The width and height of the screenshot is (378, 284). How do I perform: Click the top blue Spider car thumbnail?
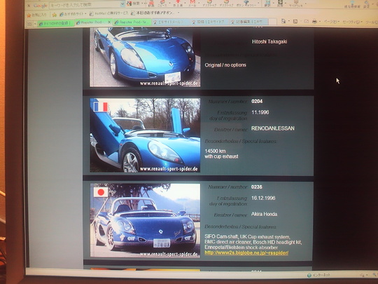(145, 58)
